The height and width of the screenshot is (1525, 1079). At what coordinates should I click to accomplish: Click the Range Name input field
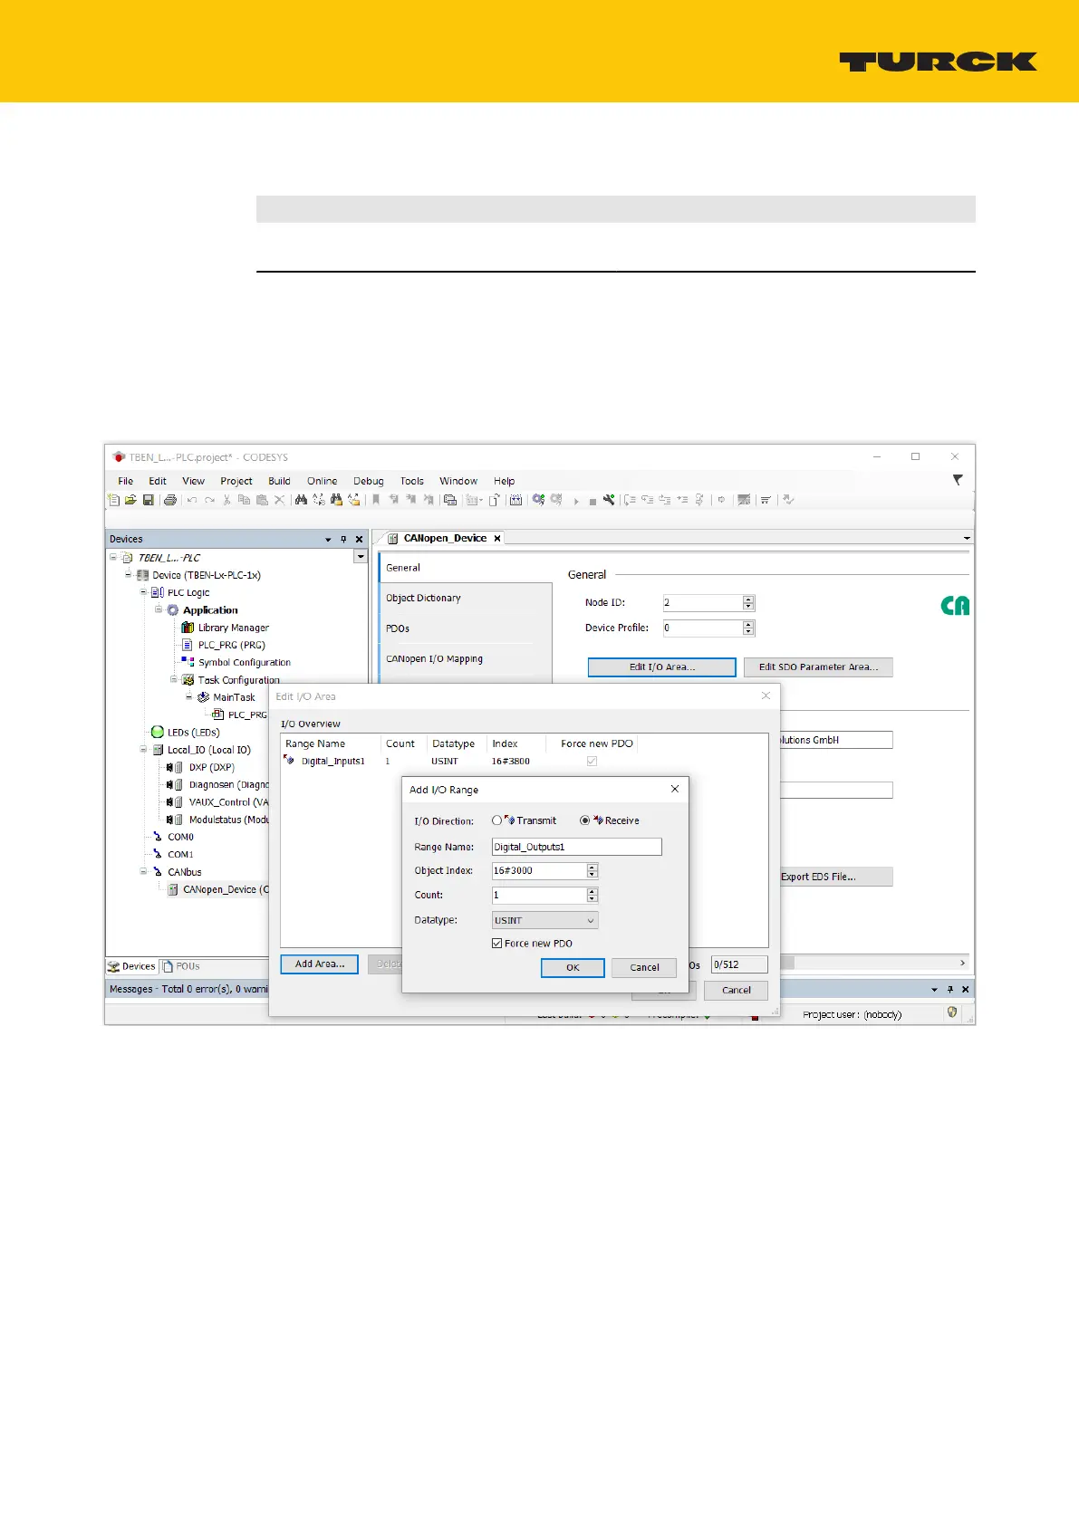[x=576, y=847]
